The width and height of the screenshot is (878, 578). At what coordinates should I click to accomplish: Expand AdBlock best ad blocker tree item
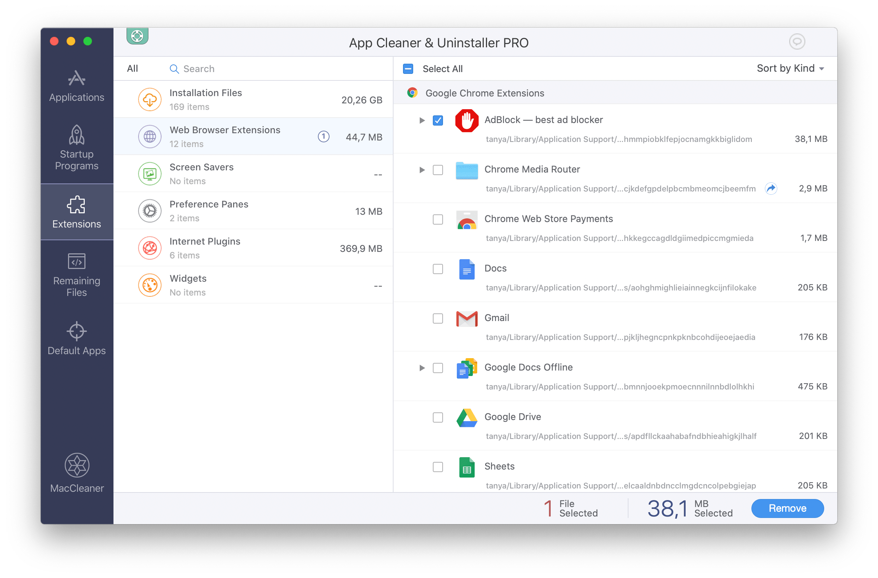[x=419, y=120]
